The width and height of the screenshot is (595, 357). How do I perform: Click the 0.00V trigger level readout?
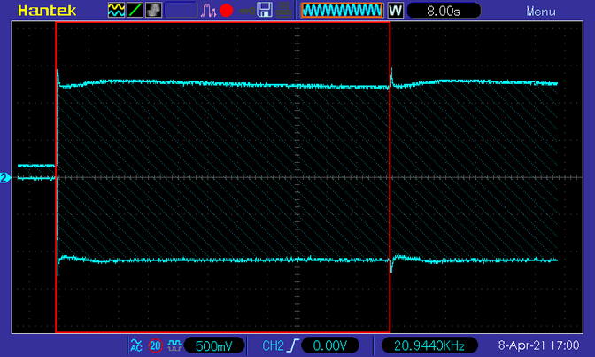coord(330,345)
